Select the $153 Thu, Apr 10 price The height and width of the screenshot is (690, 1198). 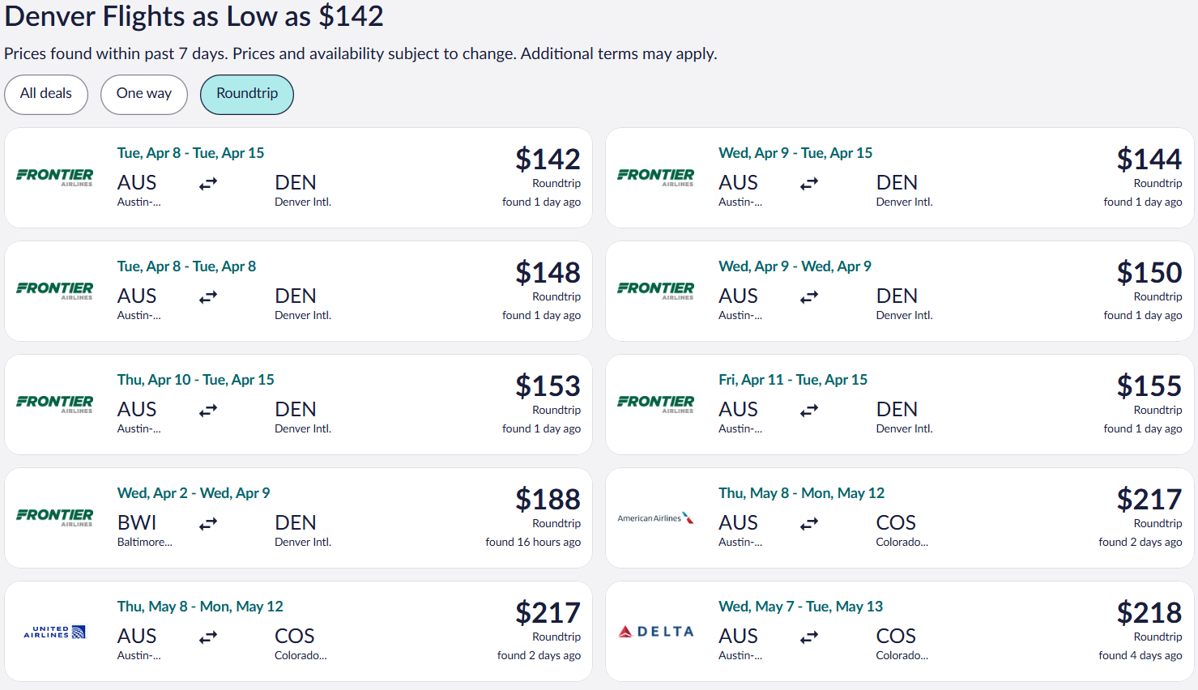click(548, 386)
